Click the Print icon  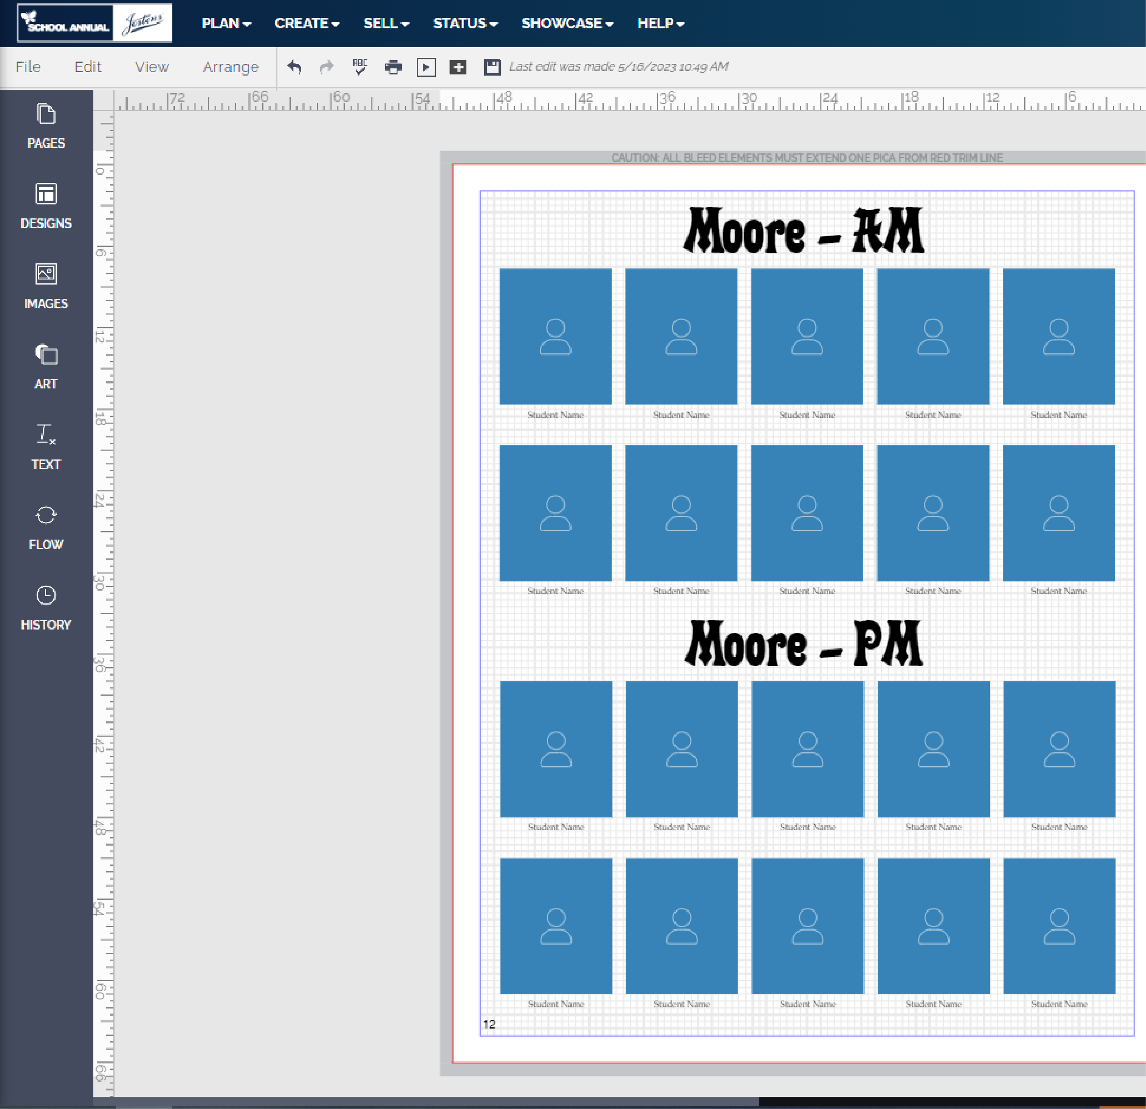[x=393, y=67]
